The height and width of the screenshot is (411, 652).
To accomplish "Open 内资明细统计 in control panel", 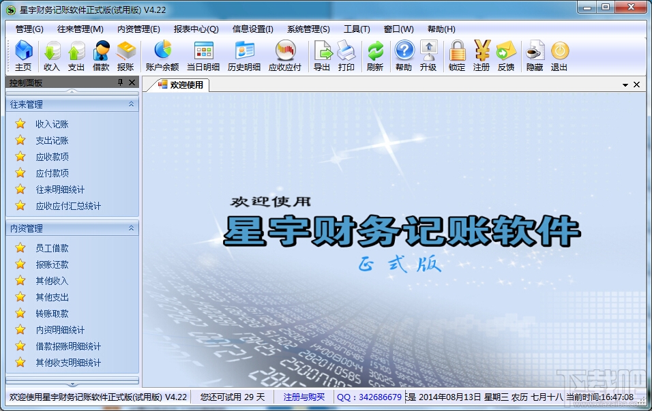I will [x=60, y=330].
